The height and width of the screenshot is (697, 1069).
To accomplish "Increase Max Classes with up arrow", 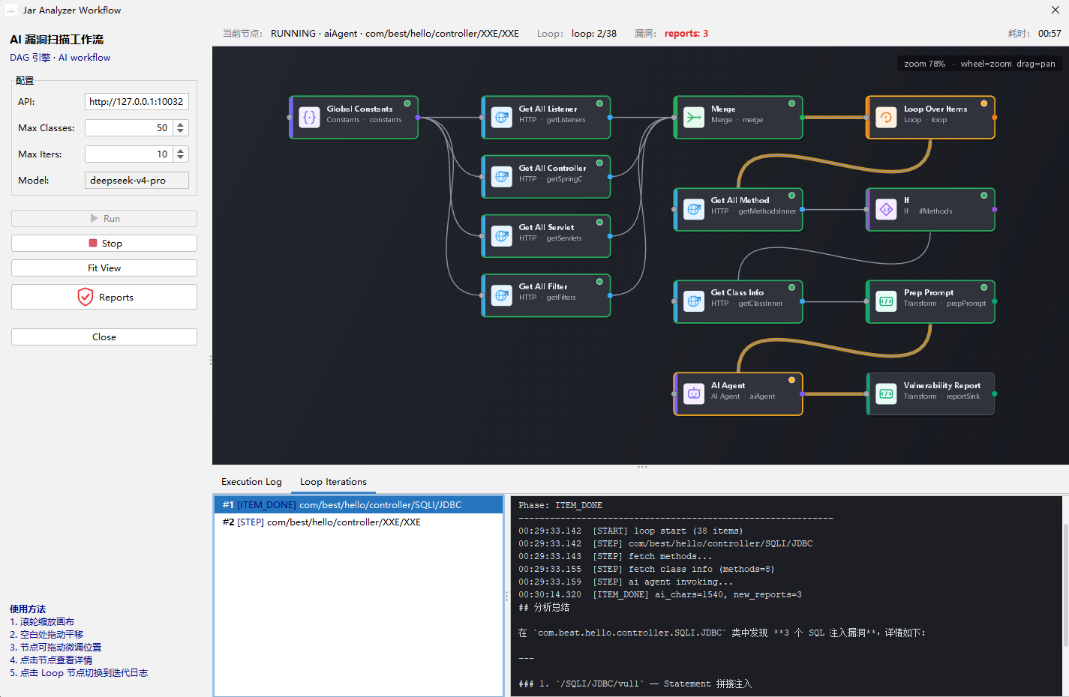I will tap(180, 124).
